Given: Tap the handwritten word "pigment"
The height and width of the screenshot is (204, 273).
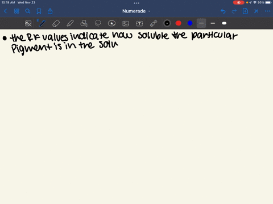Looking at the screenshot, I should pyautogui.click(x=32, y=48).
